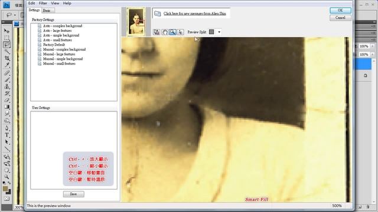Screen dimensions: 378x212
Task: Open the Edit menu
Action: (x=31, y=3)
